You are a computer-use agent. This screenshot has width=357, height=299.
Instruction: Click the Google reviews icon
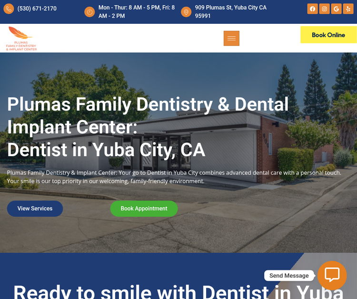[x=336, y=9]
